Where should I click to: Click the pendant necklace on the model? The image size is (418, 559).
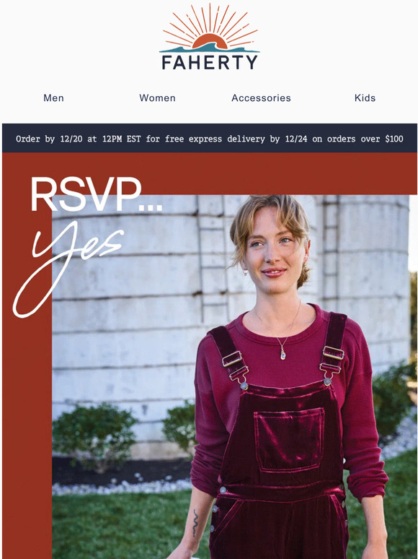tap(283, 354)
